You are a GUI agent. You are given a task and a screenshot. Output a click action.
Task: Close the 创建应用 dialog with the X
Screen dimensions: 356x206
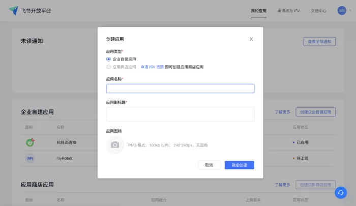point(251,39)
